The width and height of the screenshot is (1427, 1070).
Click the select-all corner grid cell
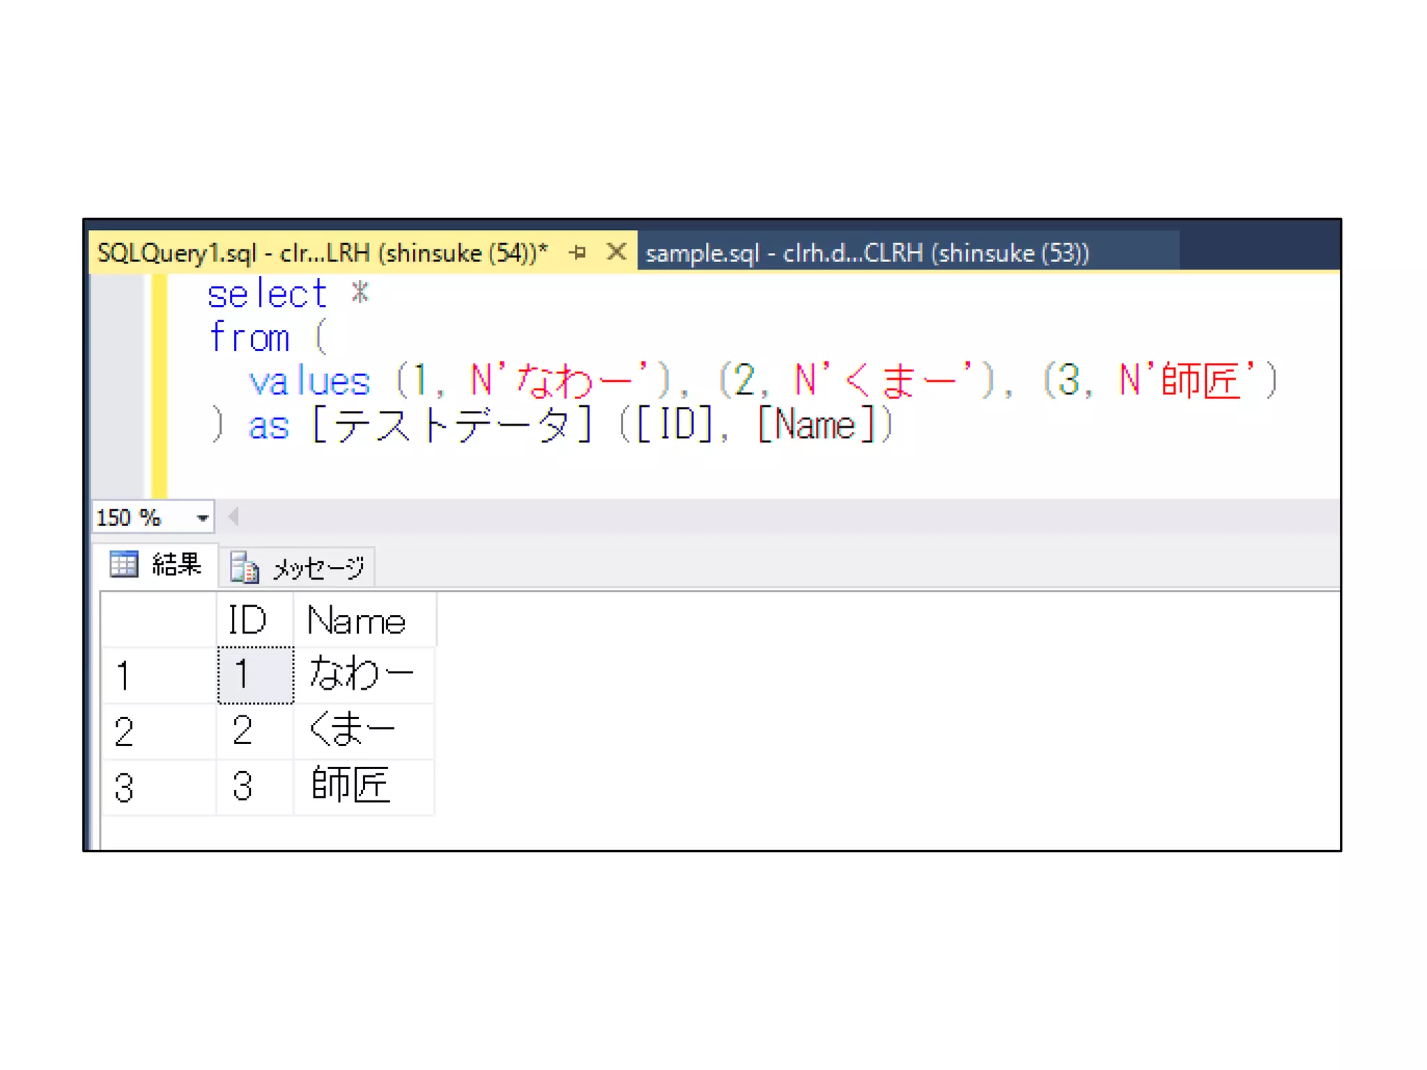pyautogui.click(x=159, y=619)
